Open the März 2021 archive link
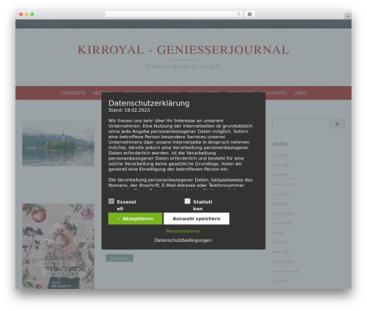 coord(281,252)
